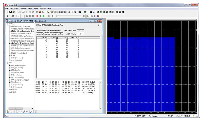Open the Tools menu
The image size is (203, 121).
[x=36, y=9]
